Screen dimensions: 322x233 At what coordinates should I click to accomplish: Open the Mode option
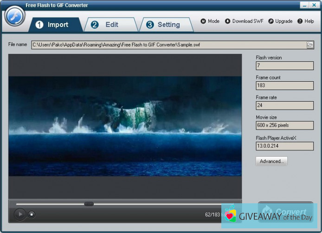pyautogui.click(x=210, y=21)
